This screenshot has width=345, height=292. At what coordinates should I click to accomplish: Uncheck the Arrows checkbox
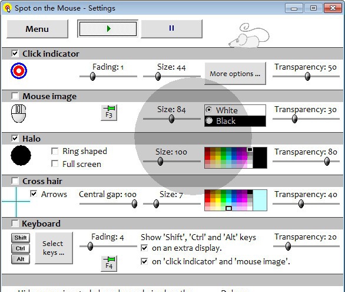[x=34, y=193]
